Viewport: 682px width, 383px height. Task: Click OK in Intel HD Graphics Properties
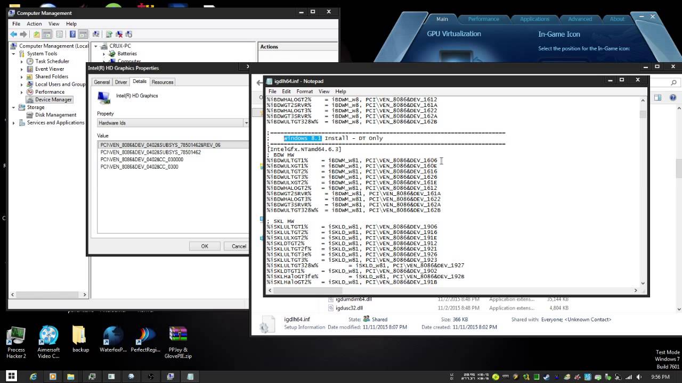click(x=205, y=246)
